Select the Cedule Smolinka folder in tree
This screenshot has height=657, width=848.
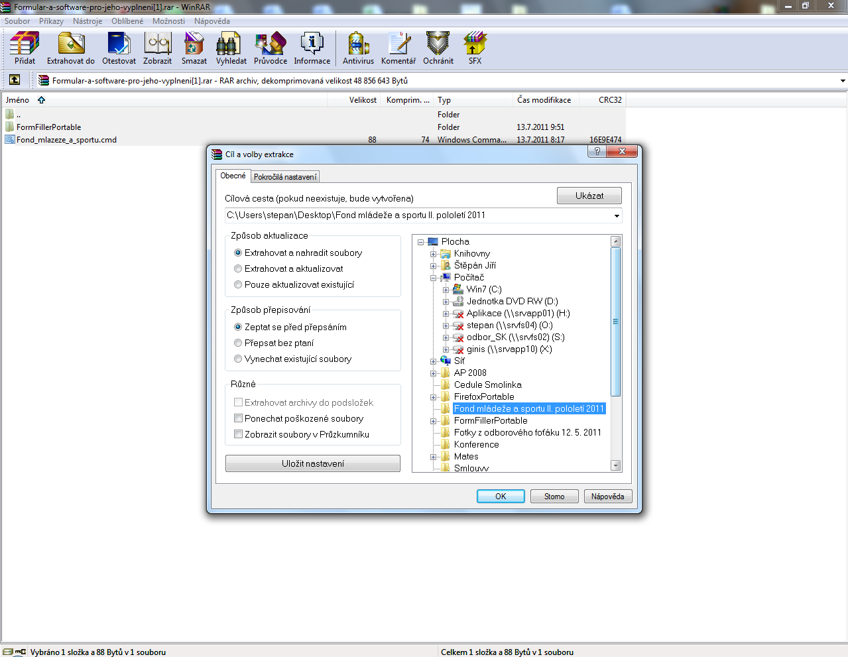click(x=487, y=385)
